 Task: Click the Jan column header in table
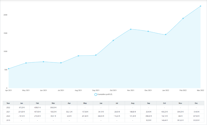(21, 103)
